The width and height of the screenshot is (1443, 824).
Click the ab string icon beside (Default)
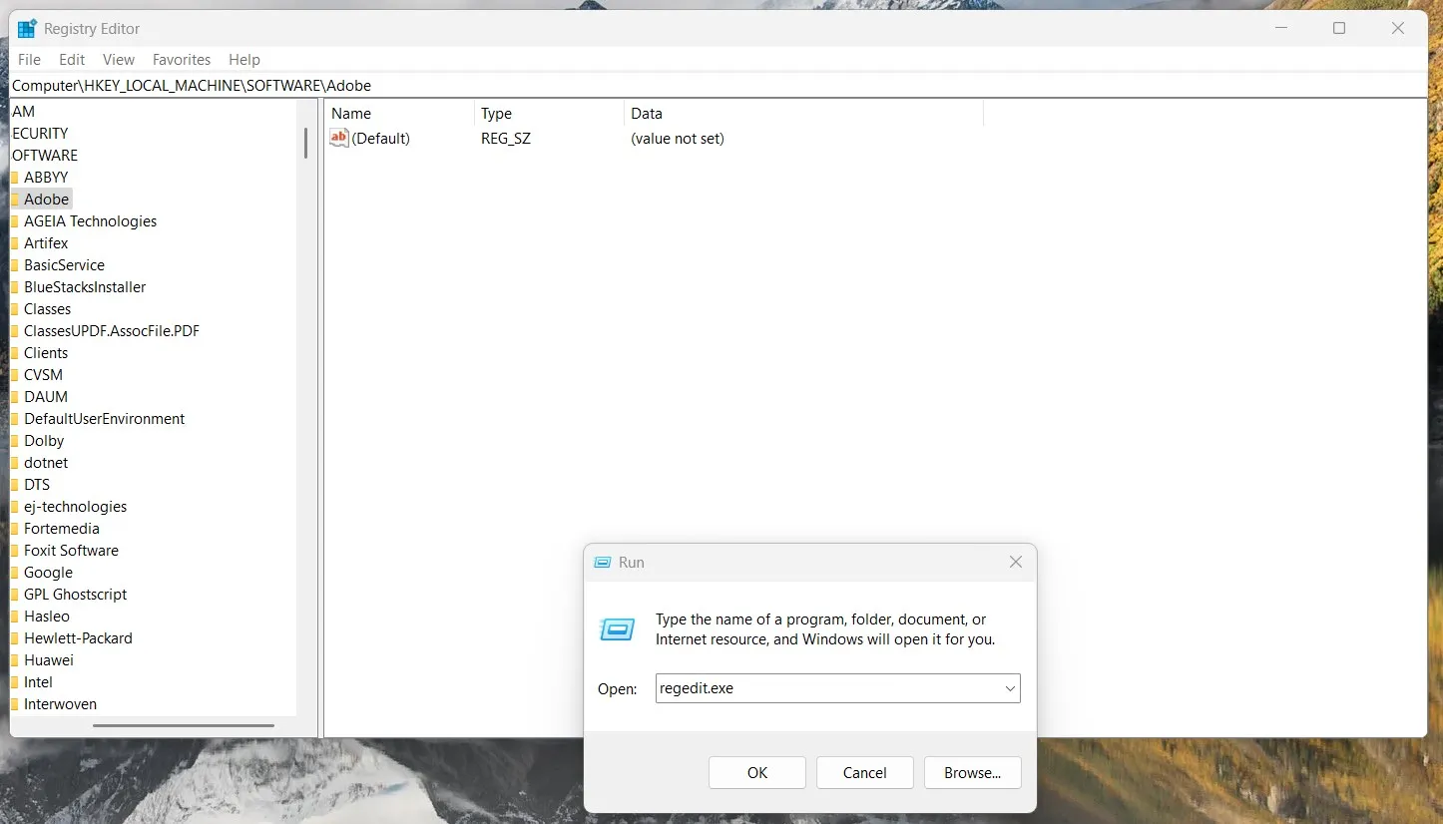339,139
